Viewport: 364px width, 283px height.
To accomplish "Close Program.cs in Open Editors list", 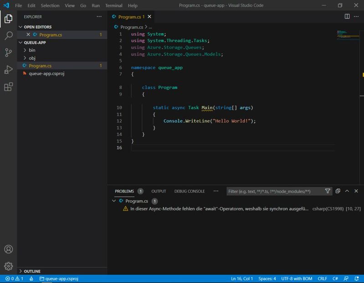I will 28,35.
